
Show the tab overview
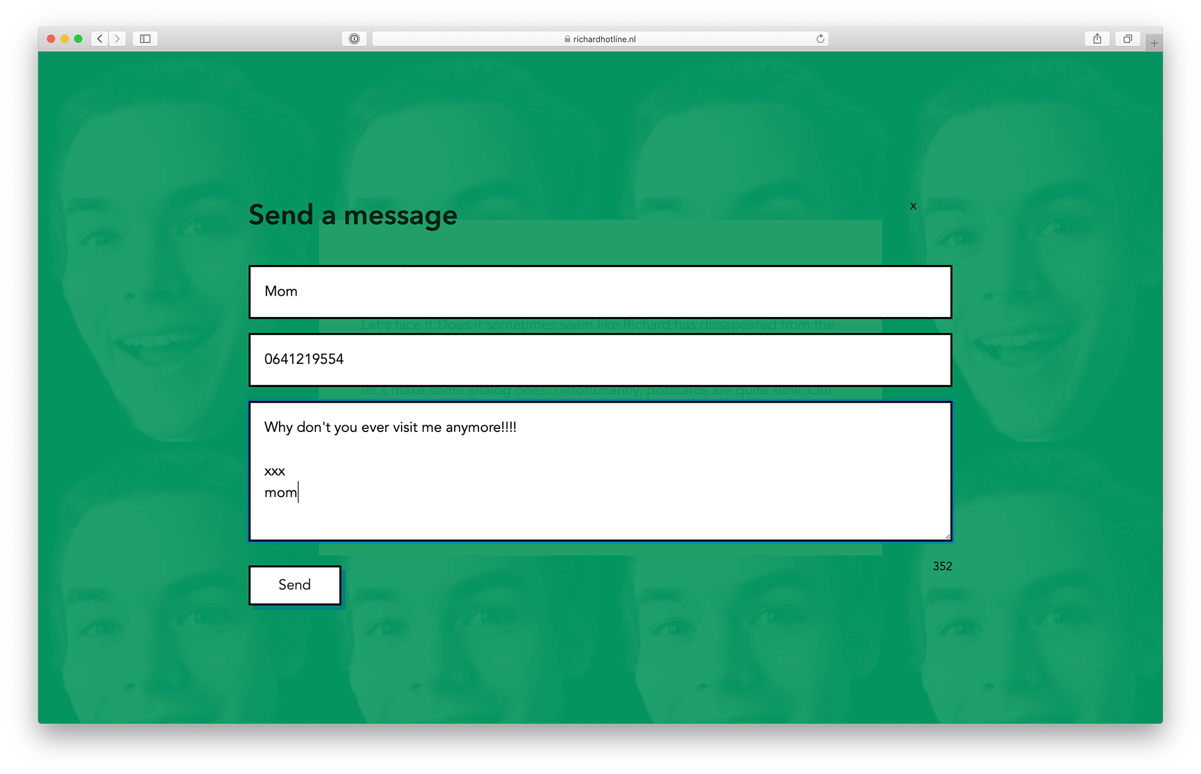click(x=1127, y=39)
